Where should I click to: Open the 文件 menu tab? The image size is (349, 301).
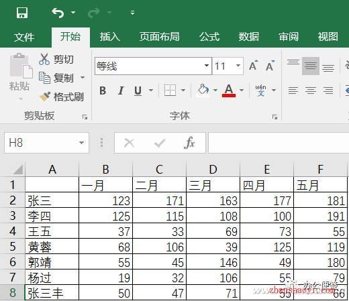pos(24,37)
